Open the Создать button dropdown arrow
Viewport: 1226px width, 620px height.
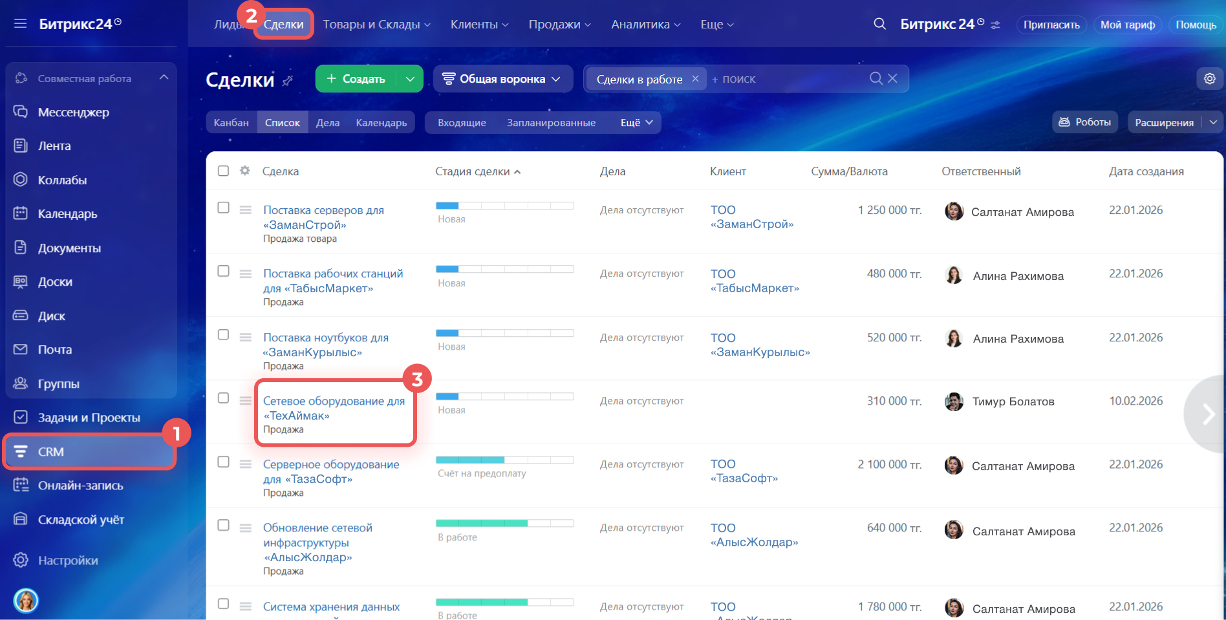[x=410, y=79]
